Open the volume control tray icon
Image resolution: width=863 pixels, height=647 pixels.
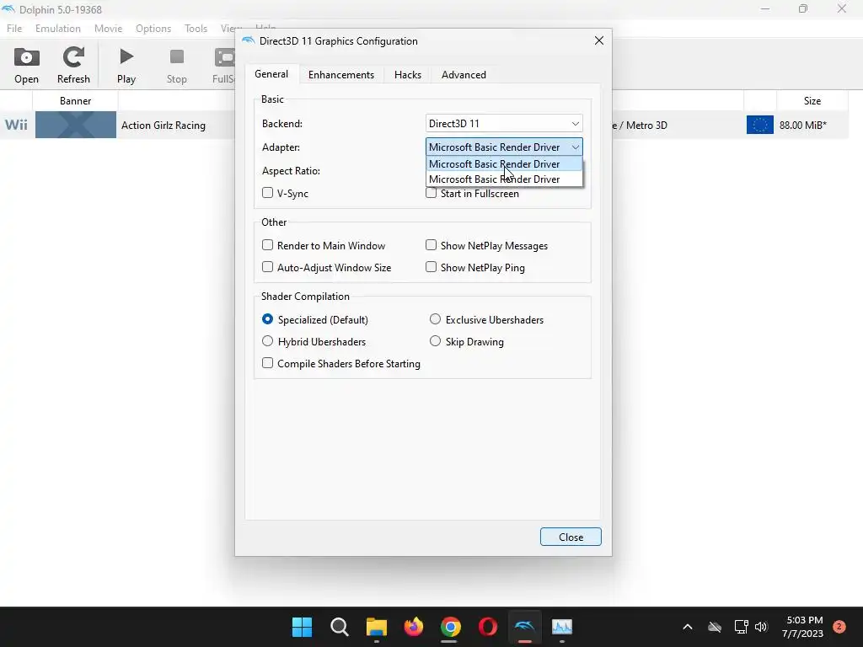[761, 627]
